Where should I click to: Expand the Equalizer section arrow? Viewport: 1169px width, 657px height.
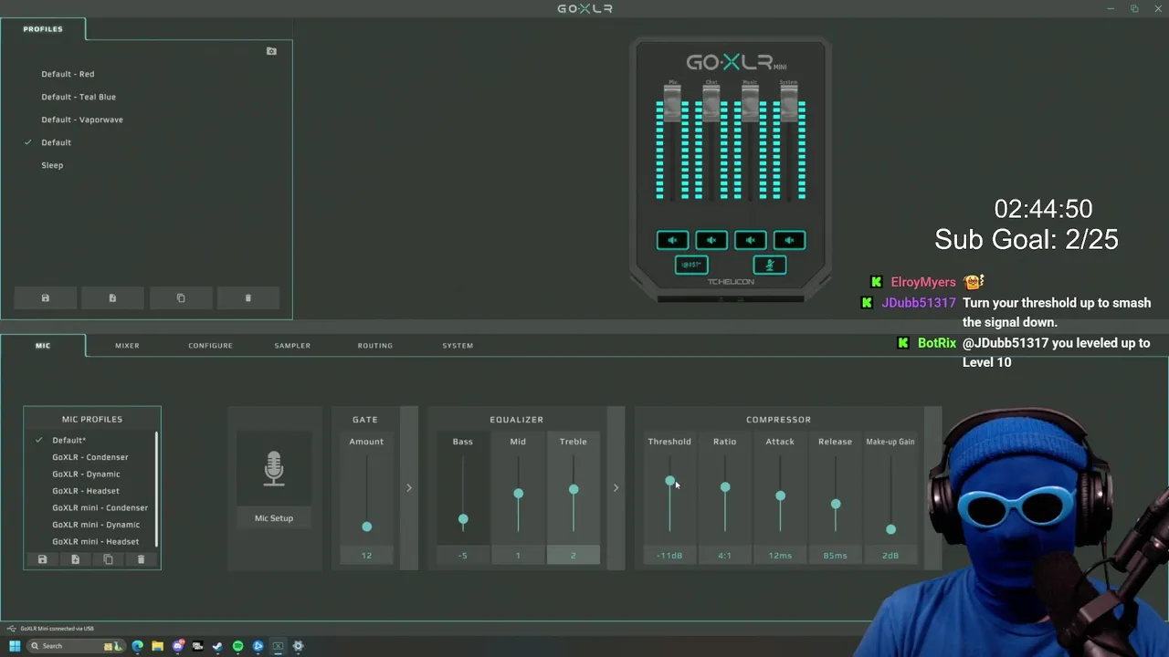pos(616,488)
